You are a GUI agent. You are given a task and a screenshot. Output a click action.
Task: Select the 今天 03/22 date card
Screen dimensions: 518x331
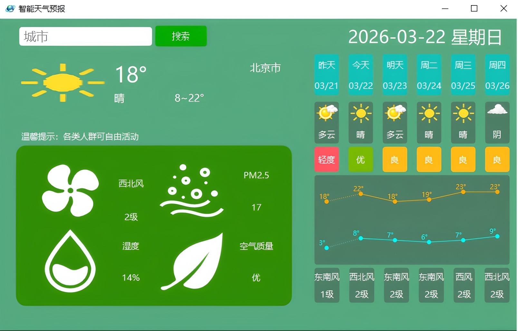[x=361, y=75]
